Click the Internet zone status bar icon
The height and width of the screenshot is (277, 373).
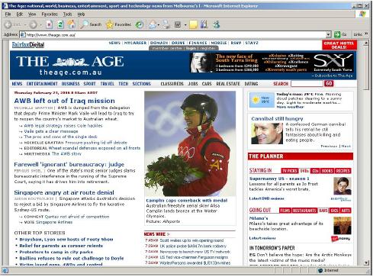(x=320, y=270)
